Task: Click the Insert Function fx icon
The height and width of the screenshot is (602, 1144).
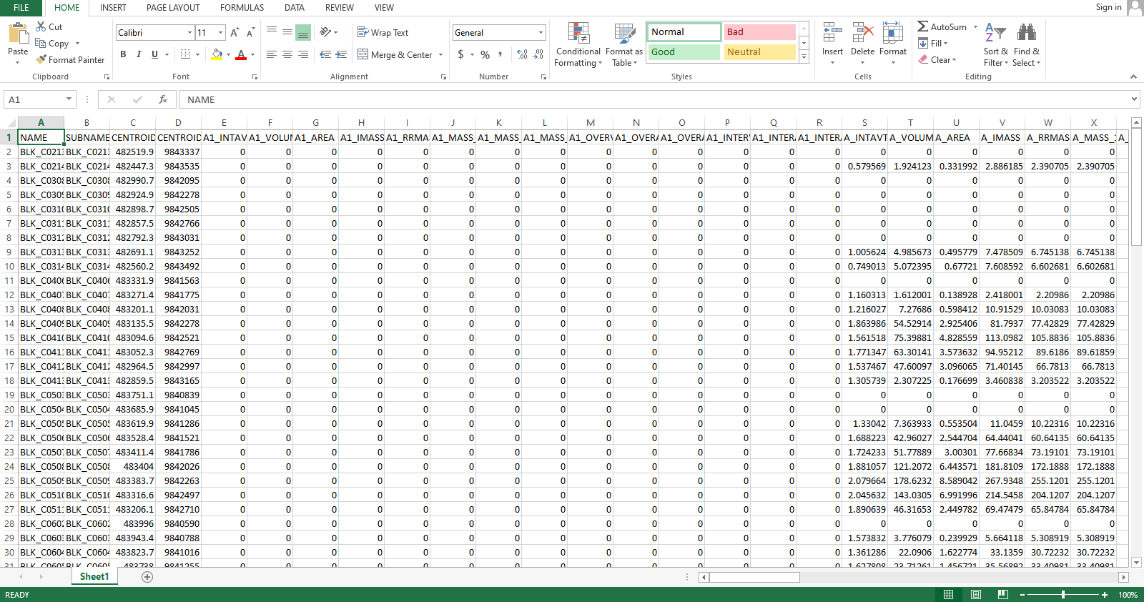Action: pos(163,99)
